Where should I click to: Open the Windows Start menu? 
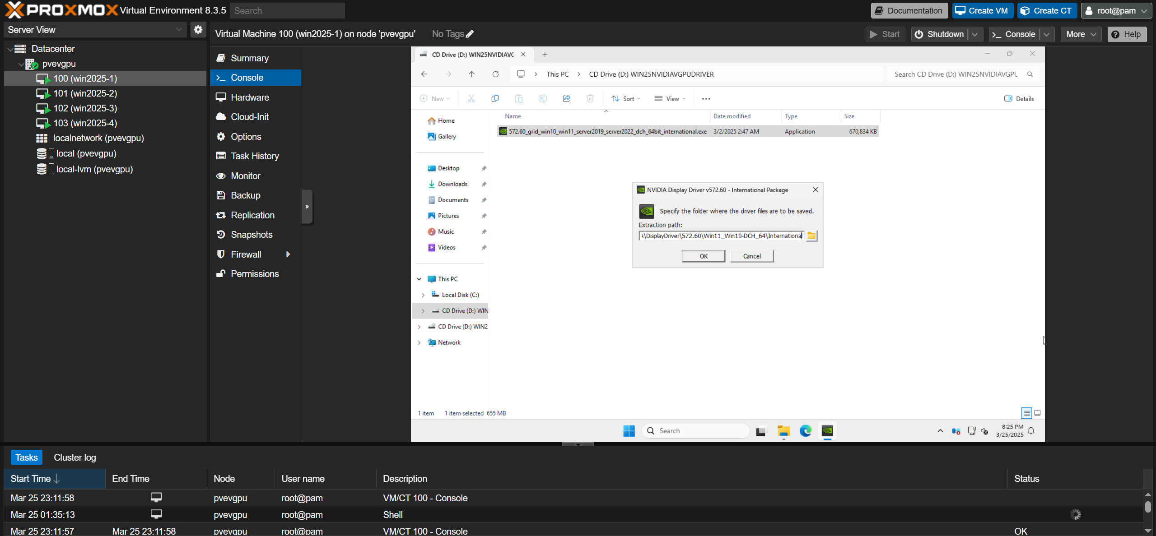coord(629,431)
